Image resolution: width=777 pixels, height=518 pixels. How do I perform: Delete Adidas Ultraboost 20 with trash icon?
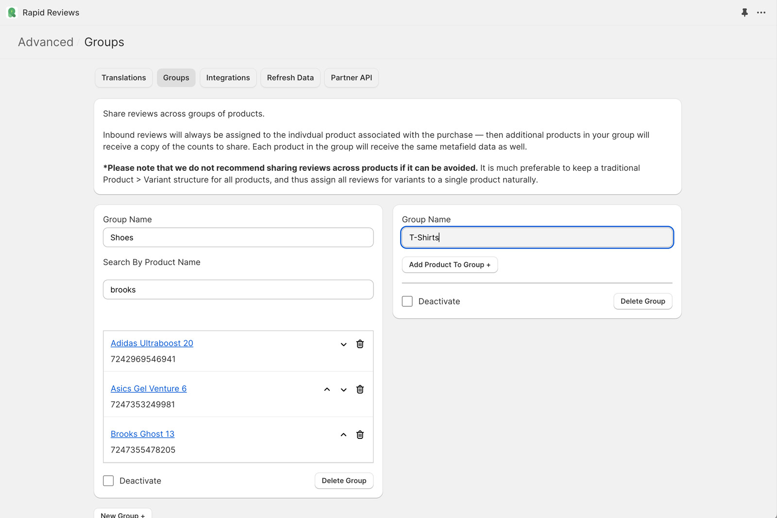(x=360, y=344)
